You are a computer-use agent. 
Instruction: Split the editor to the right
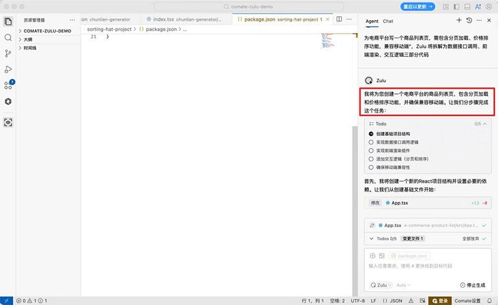click(x=339, y=19)
